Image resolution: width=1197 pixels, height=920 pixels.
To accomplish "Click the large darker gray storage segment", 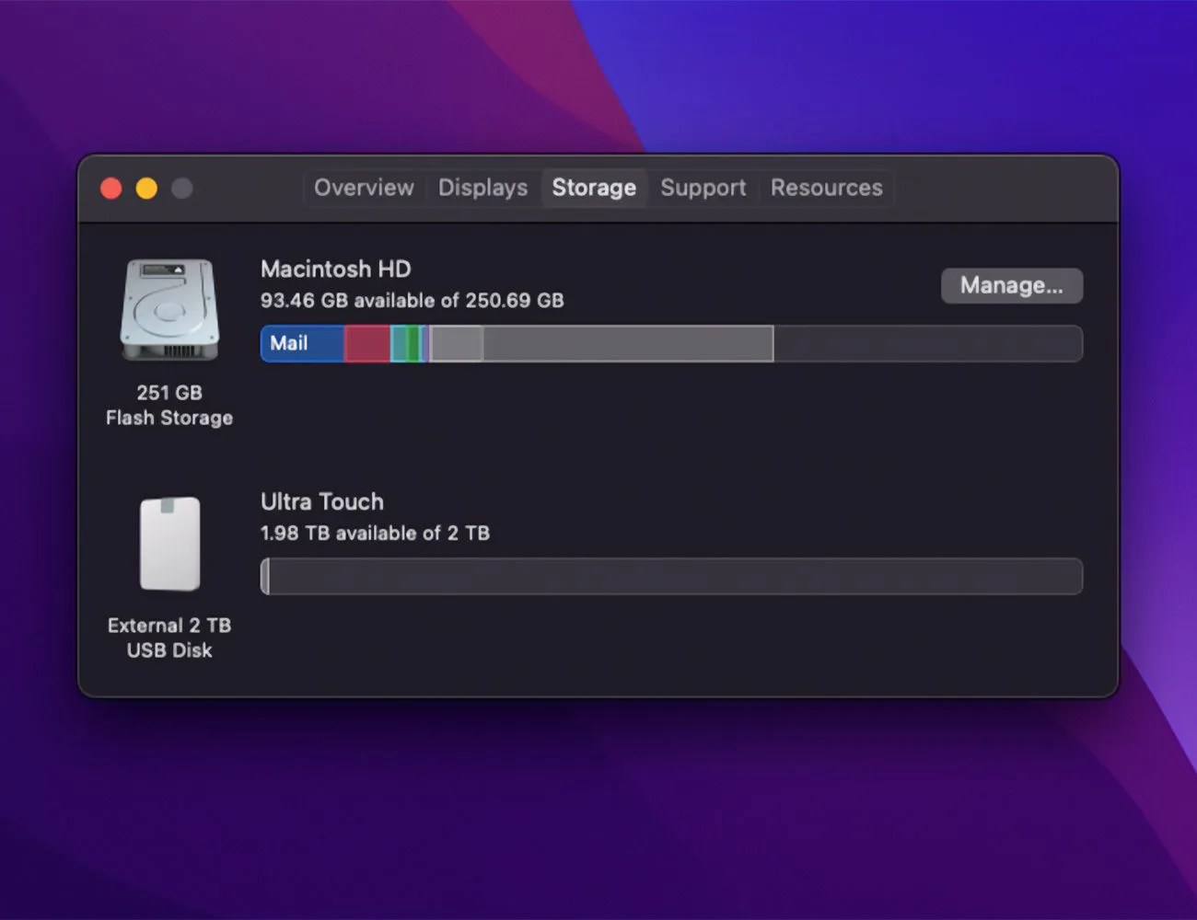I will tap(627, 344).
